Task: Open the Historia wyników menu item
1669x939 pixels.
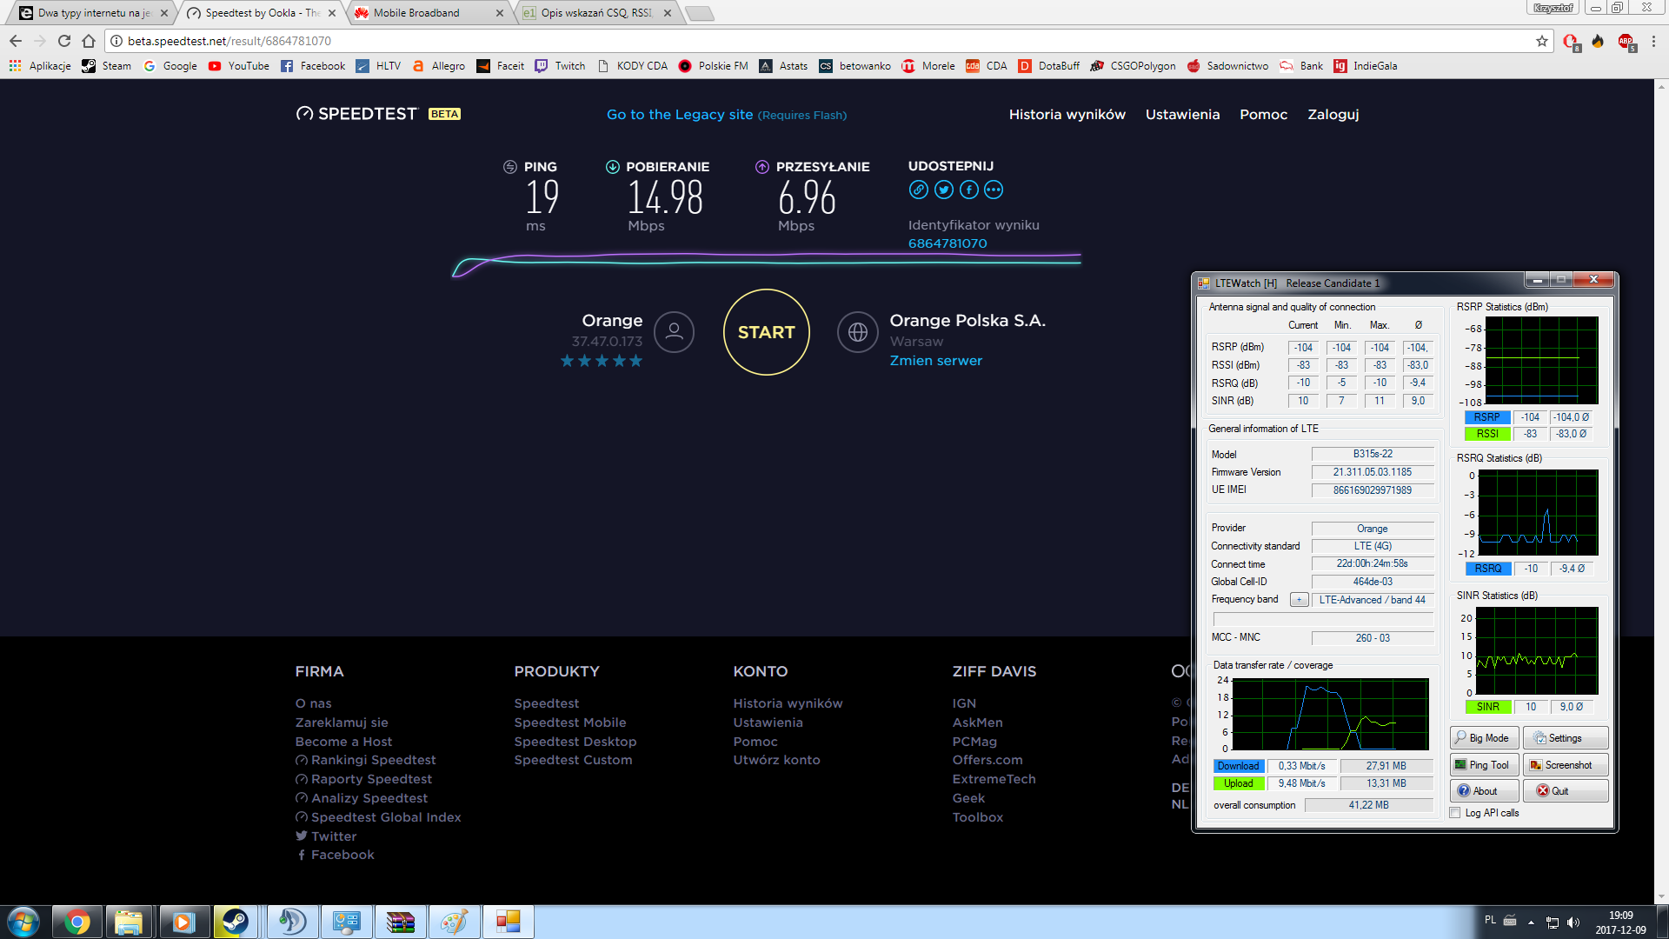Action: click(1067, 114)
